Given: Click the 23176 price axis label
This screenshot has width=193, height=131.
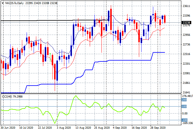Looking at the screenshot, I should click(186, 25).
